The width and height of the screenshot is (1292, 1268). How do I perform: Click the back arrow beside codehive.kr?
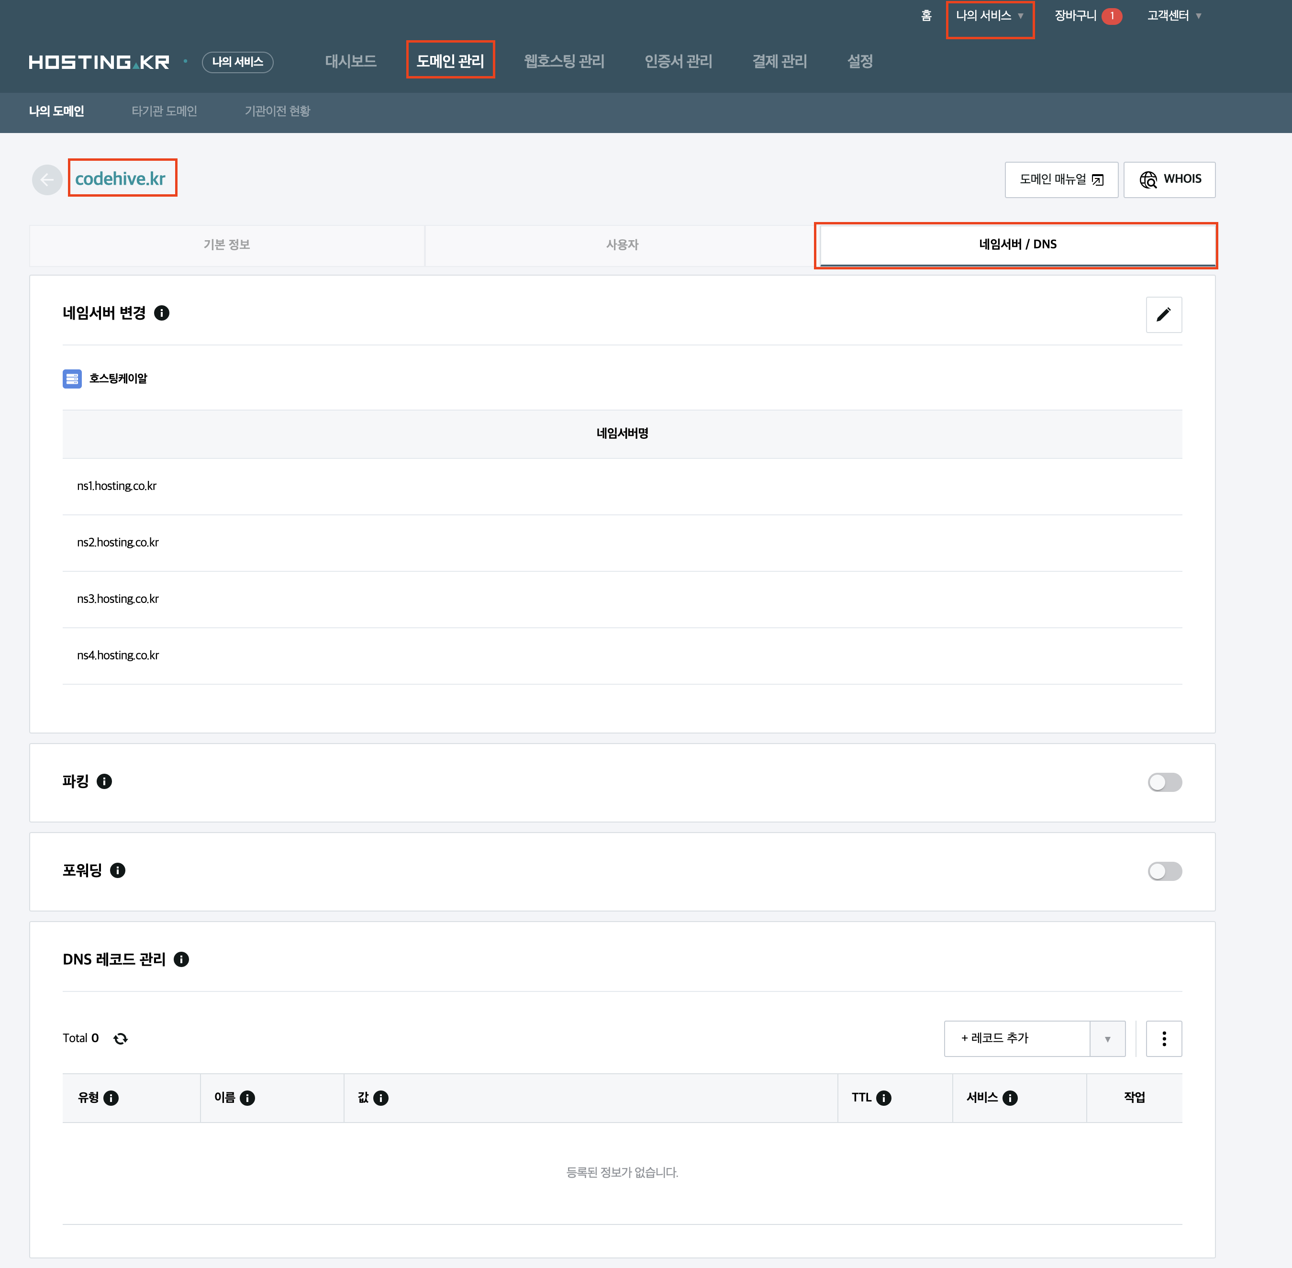[x=46, y=180]
